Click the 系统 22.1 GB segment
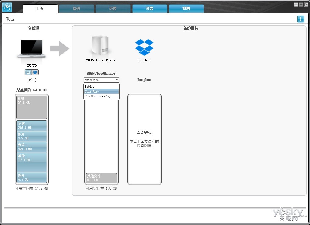 (x=32, y=107)
